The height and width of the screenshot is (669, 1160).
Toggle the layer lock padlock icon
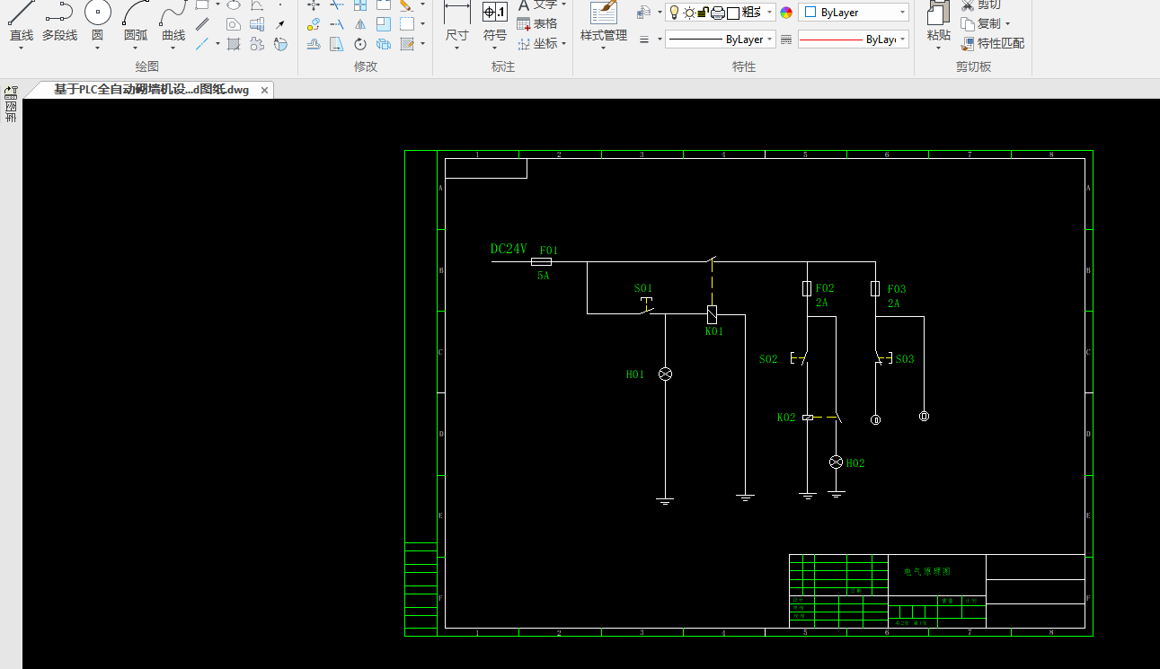[x=704, y=13]
